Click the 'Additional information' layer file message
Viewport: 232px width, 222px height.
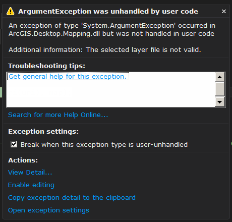[x=105, y=50]
